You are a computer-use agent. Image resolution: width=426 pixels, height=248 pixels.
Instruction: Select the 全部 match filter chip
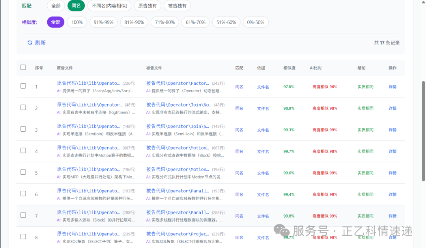(x=55, y=6)
